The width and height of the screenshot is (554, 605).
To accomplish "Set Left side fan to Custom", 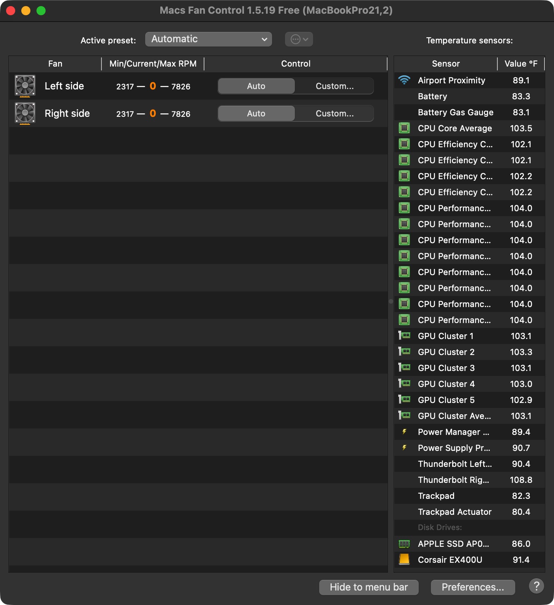I will 334,86.
